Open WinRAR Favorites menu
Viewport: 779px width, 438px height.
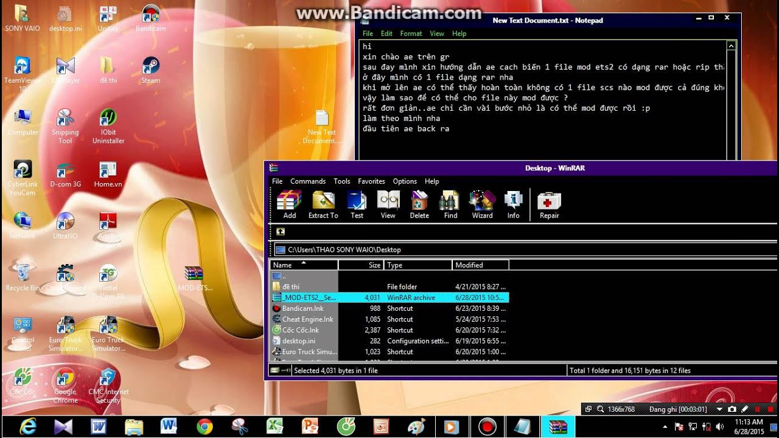coord(371,181)
